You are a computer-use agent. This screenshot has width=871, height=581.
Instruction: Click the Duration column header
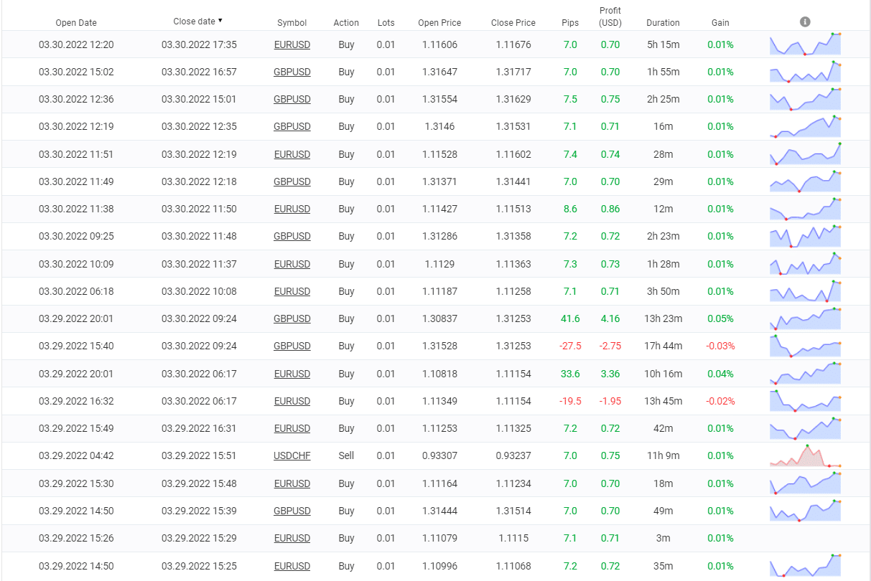[x=662, y=23]
